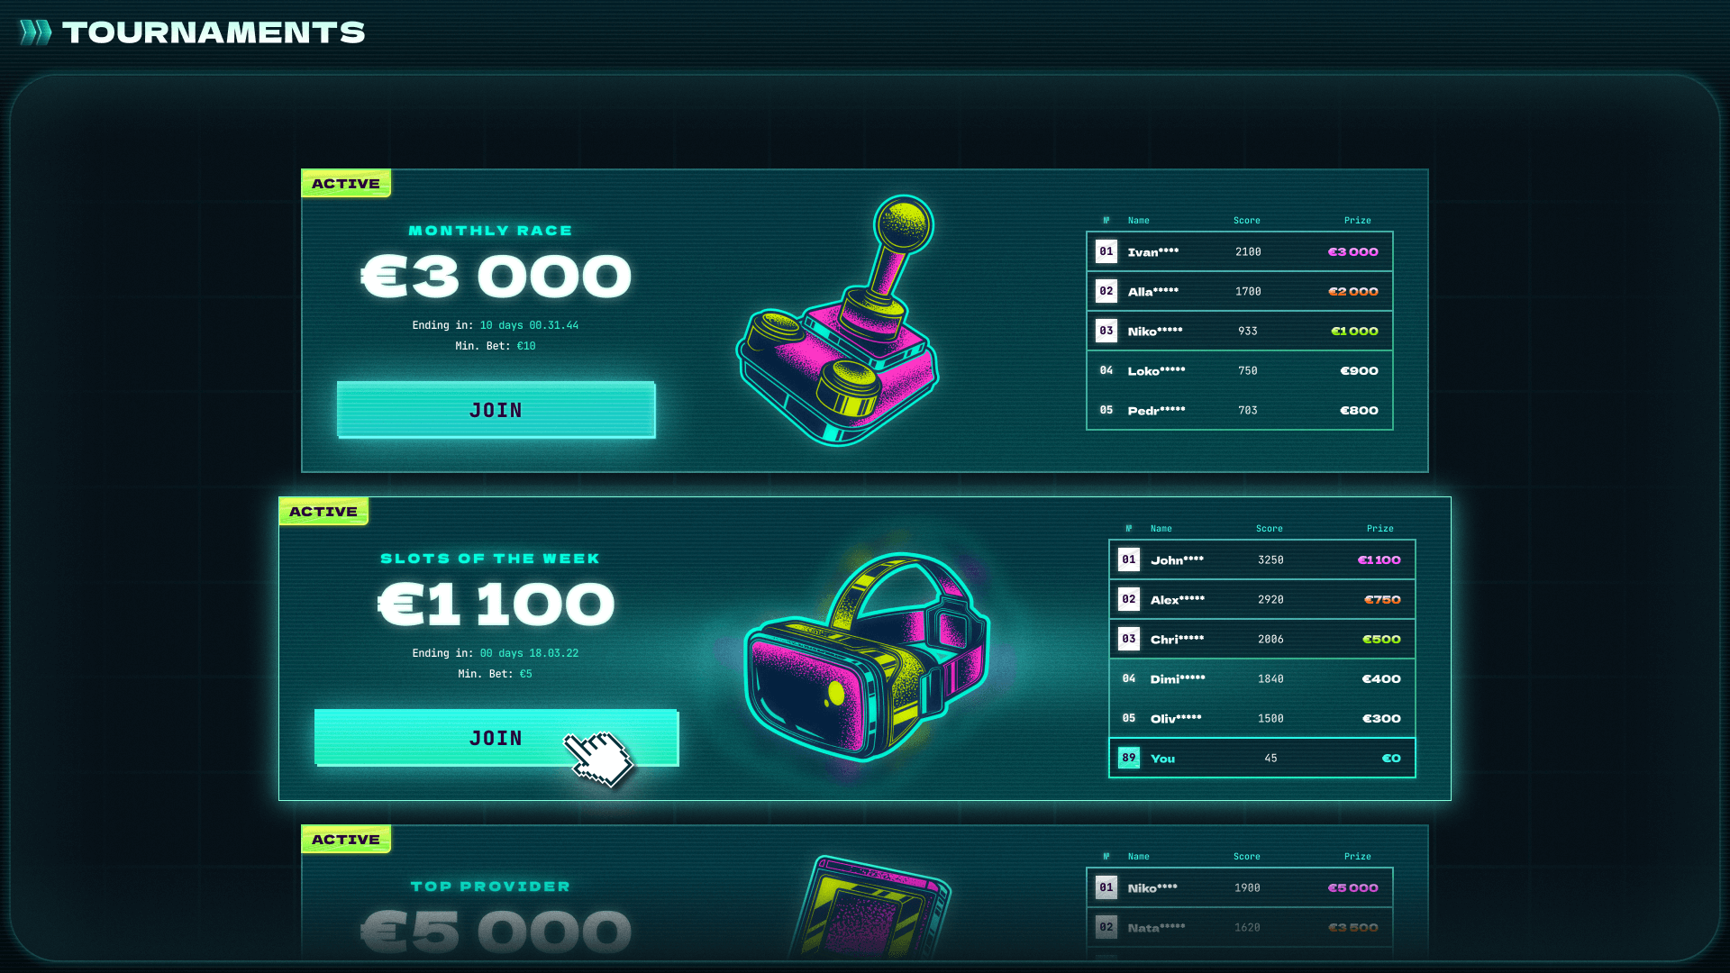Click the card illustration in Top Provider
The height and width of the screenshot is (973, 1730).
(x=870, y=906)
